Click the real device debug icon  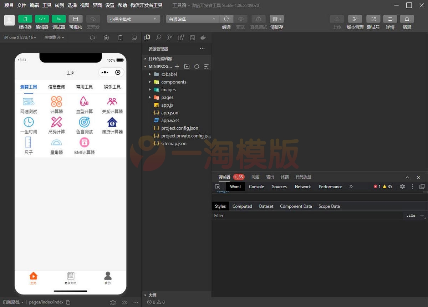(258, 19)
